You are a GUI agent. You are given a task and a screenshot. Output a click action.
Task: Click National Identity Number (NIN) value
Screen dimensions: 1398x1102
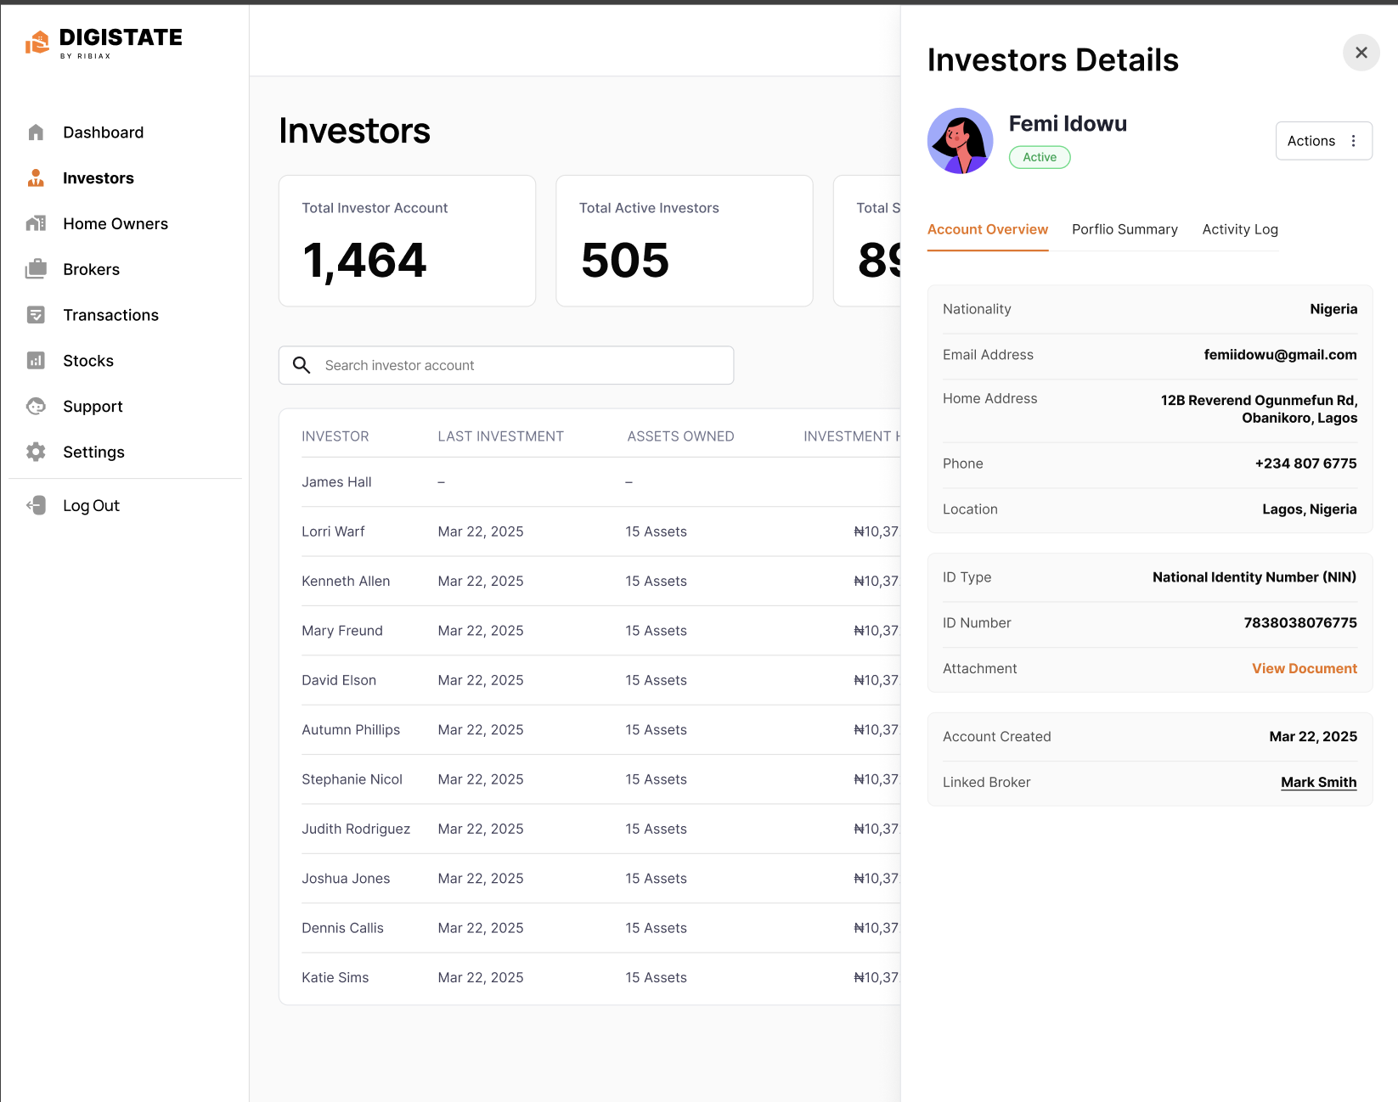pyautogui.click(x=1254, y=577)
